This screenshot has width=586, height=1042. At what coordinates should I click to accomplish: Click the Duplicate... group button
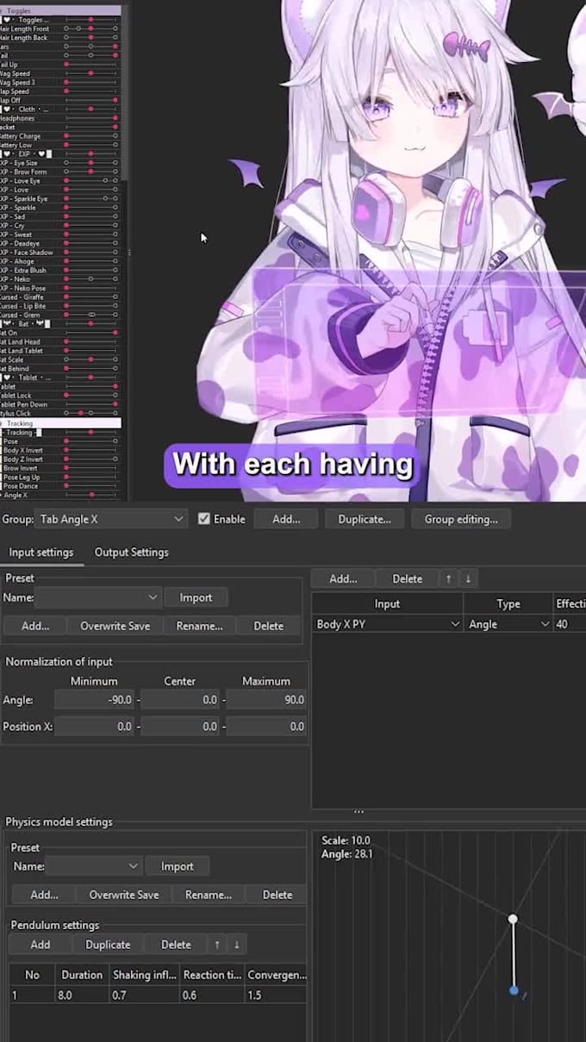[x=365, y=519]
